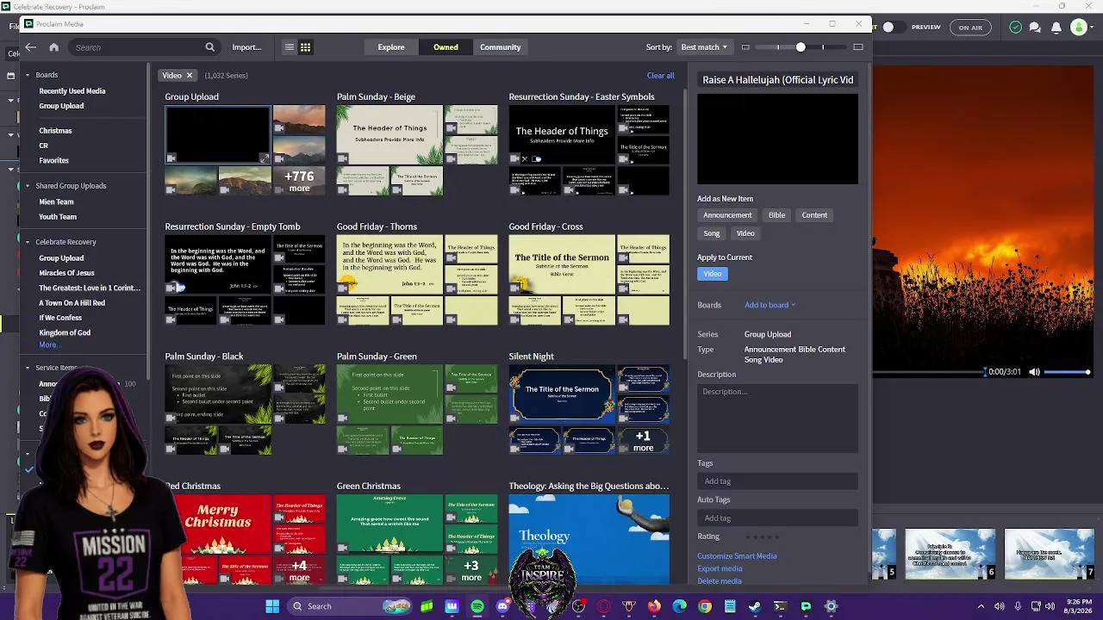The image size is (1103, 620).
Task: Adjust the preview volume slider
Action: pyautogui.click(x=1069, y=372)
